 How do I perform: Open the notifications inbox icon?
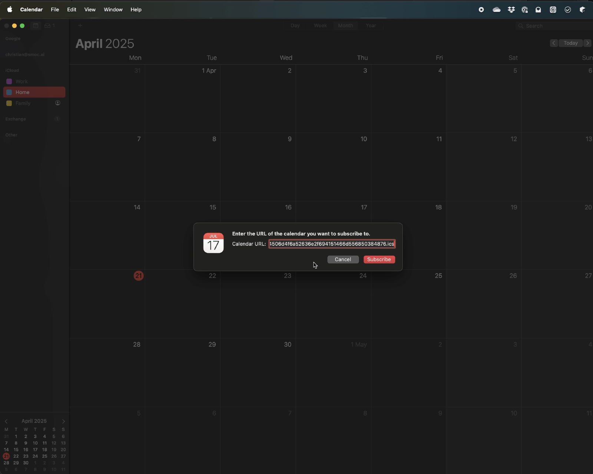pyautogui.click(x=48, y=26)
